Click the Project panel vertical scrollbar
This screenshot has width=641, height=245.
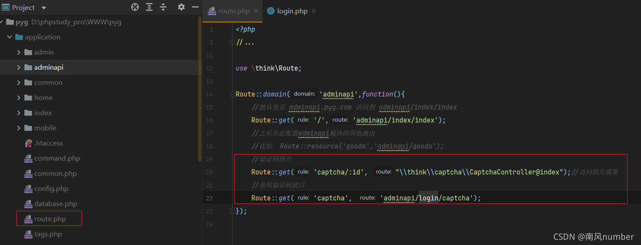200,90
